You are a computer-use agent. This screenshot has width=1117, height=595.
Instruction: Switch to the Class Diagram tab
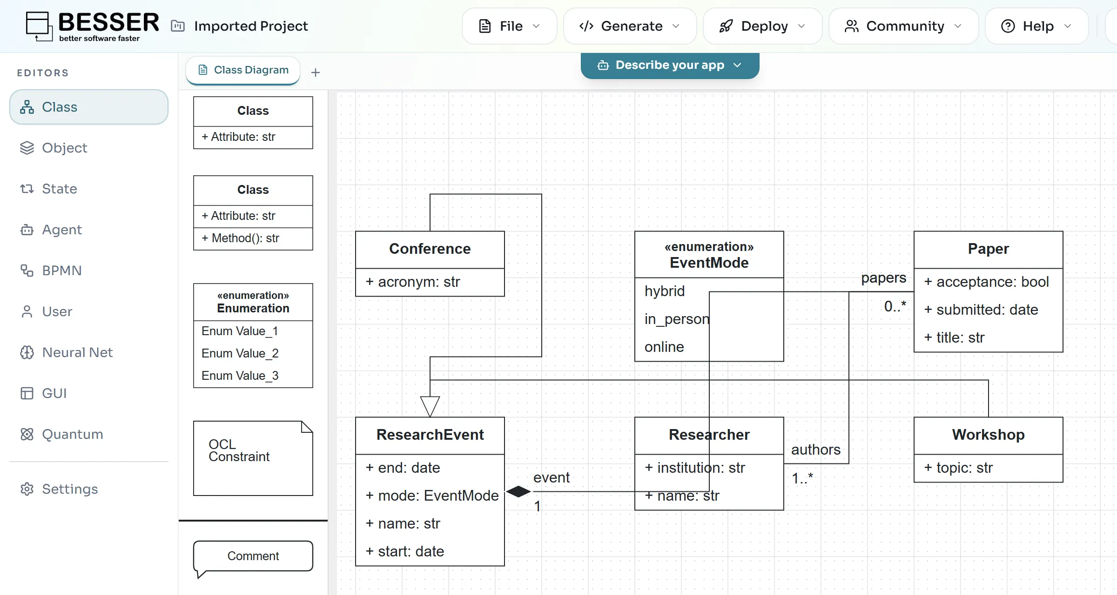point(243,70)
